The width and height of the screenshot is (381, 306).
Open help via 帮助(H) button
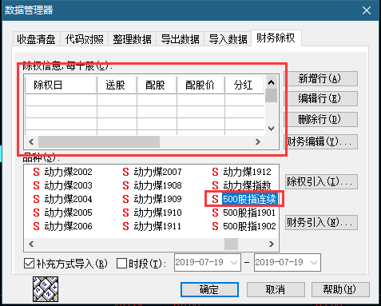(x=340, y=289)
